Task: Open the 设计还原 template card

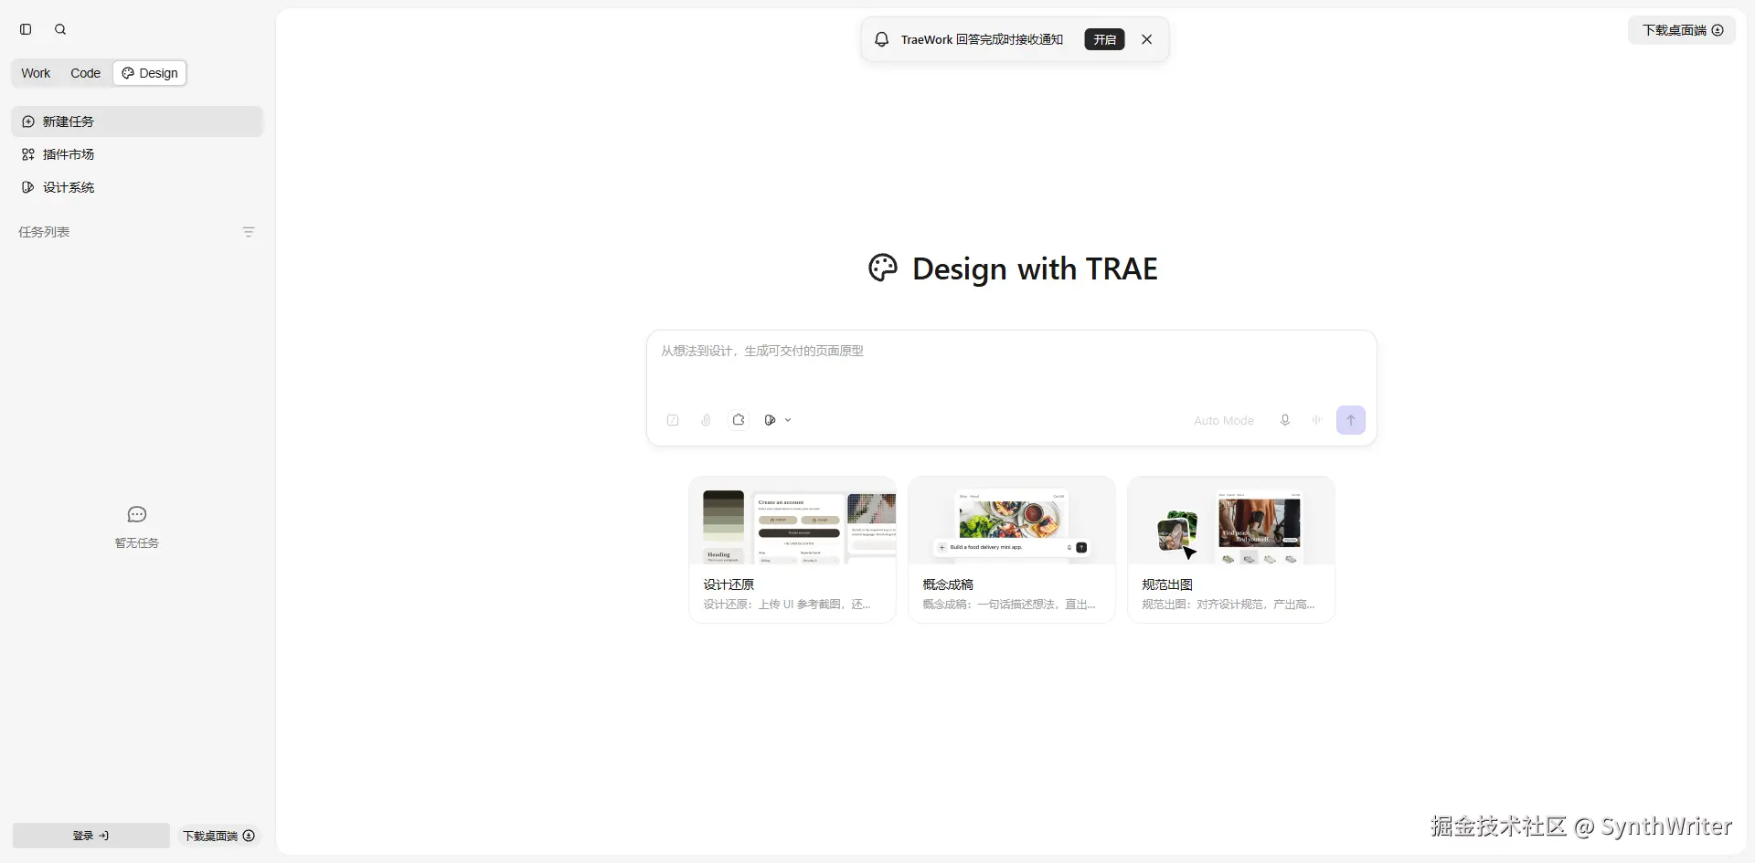Action: pos(792,550)
